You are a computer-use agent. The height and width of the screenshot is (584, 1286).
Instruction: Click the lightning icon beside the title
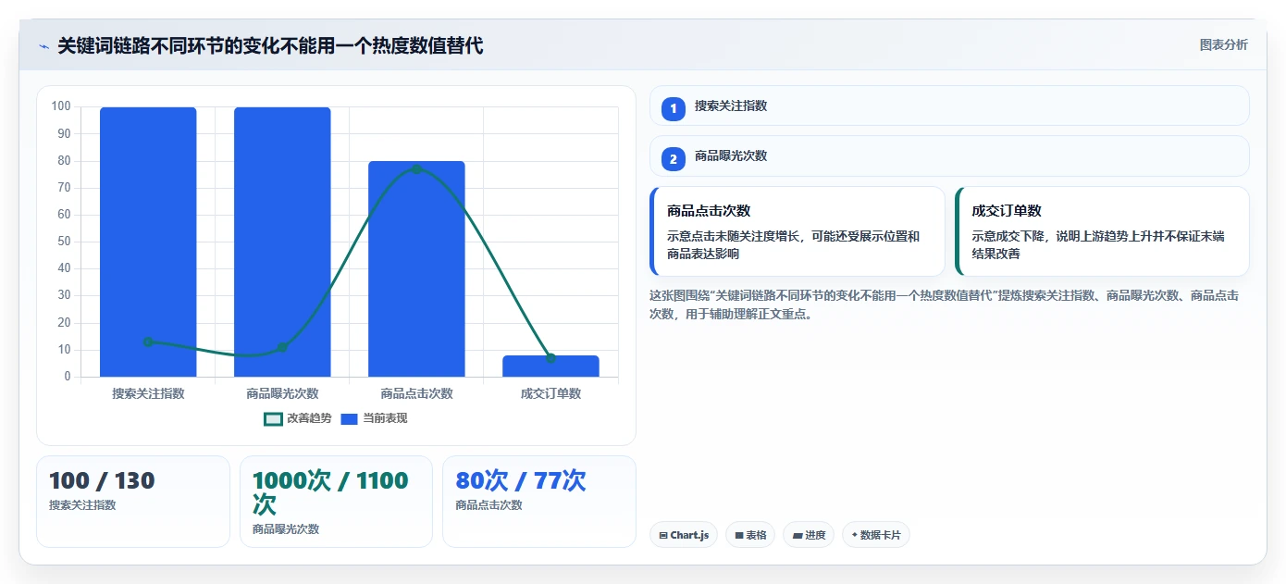click(x=43, y=46)
